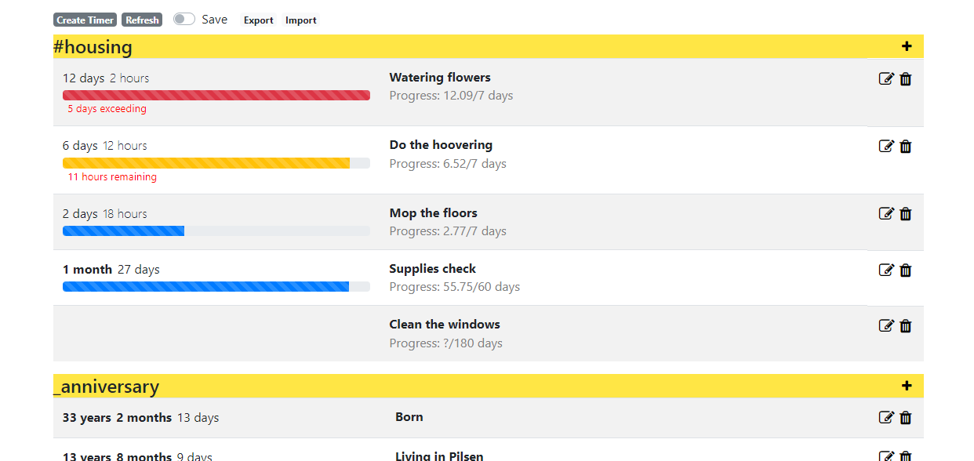Open the pencil icon beside Mop the floors
The width and height of the screenshot is (974, 461).
pos(886,213)
